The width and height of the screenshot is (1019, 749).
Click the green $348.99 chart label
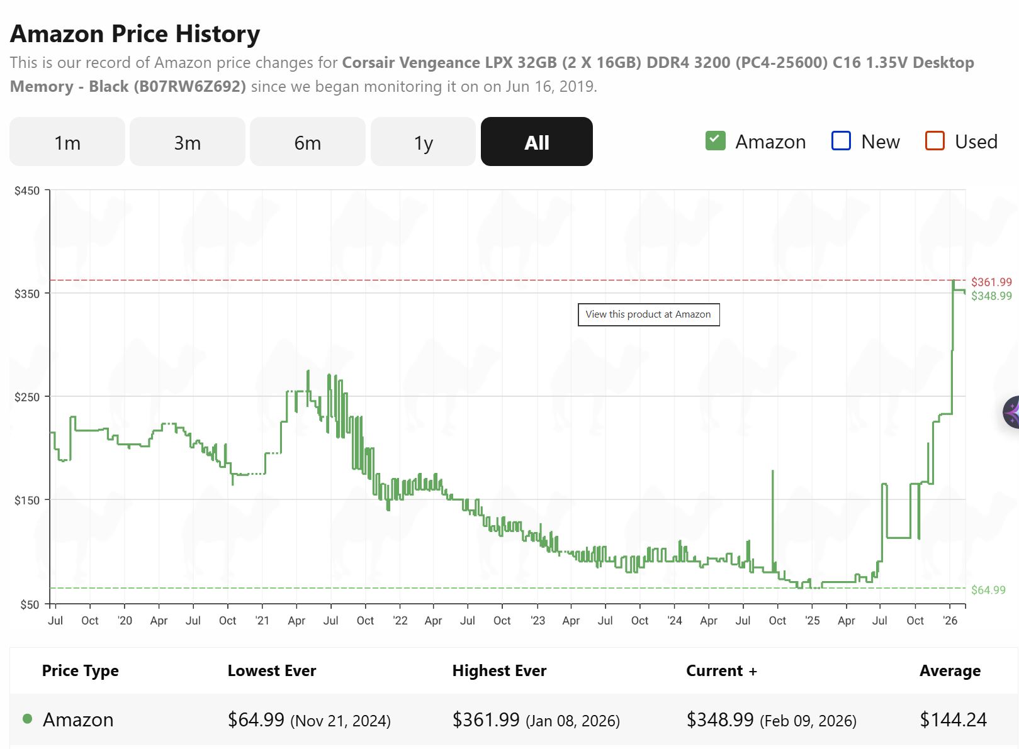click(991, 296)
